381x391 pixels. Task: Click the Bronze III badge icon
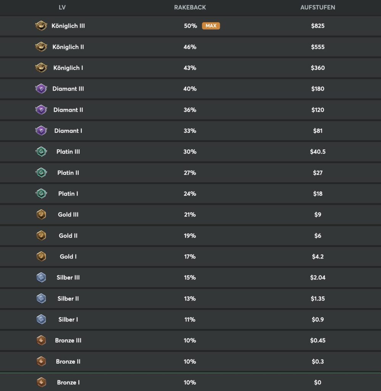coord(41,340)
